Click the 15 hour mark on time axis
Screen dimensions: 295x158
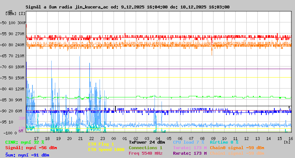click(x=280, y=138)
